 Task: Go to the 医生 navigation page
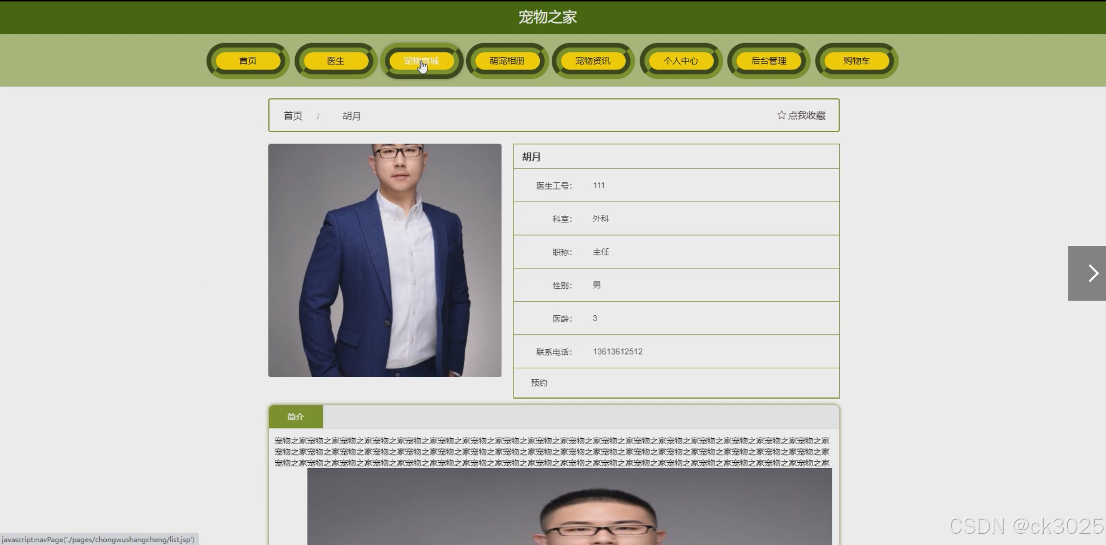tap(336, 61)
